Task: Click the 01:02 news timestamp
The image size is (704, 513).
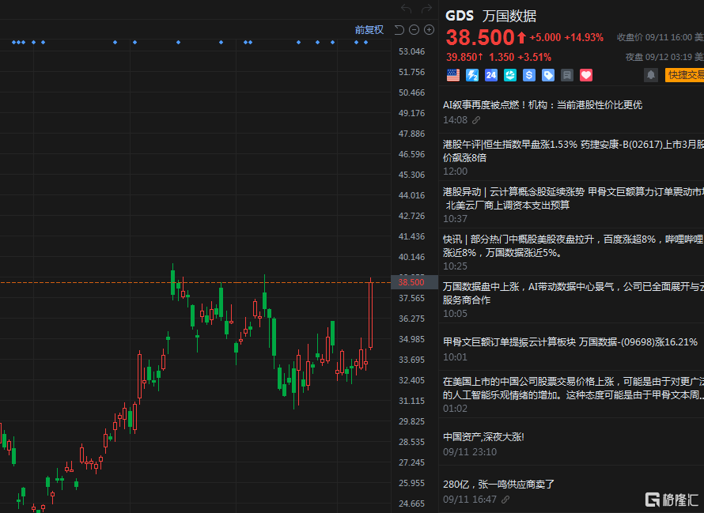Action: [456, 409]
